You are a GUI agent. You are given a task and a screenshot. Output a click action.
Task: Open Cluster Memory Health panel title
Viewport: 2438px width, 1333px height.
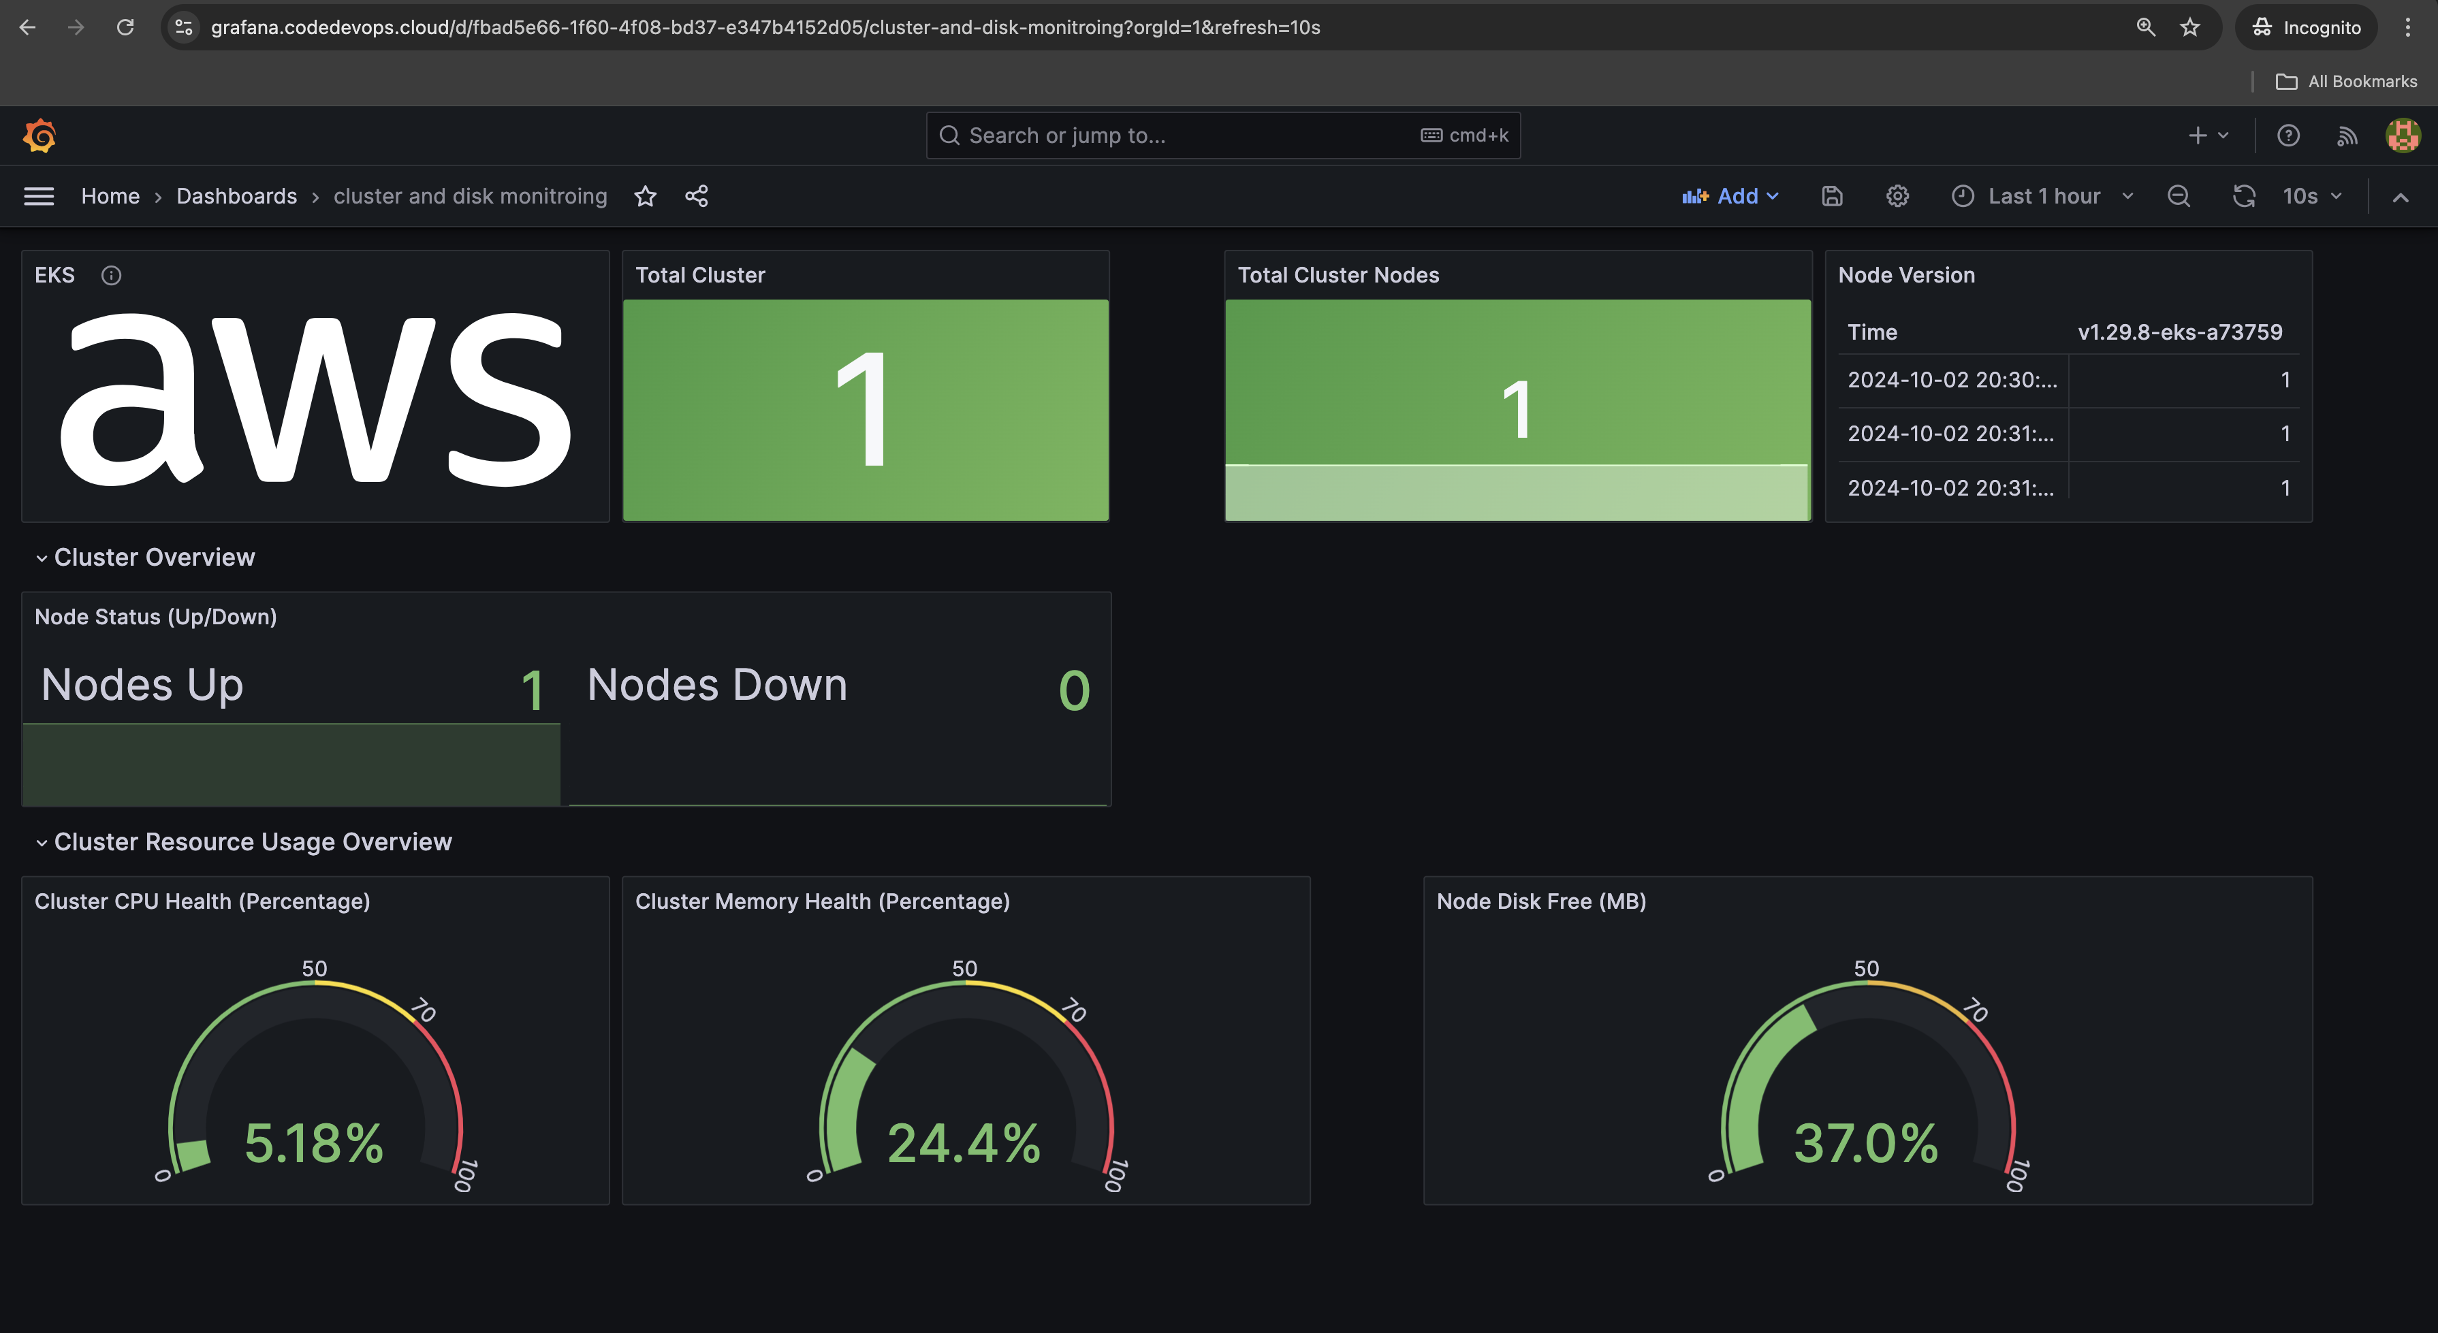[x=823, y=901]
